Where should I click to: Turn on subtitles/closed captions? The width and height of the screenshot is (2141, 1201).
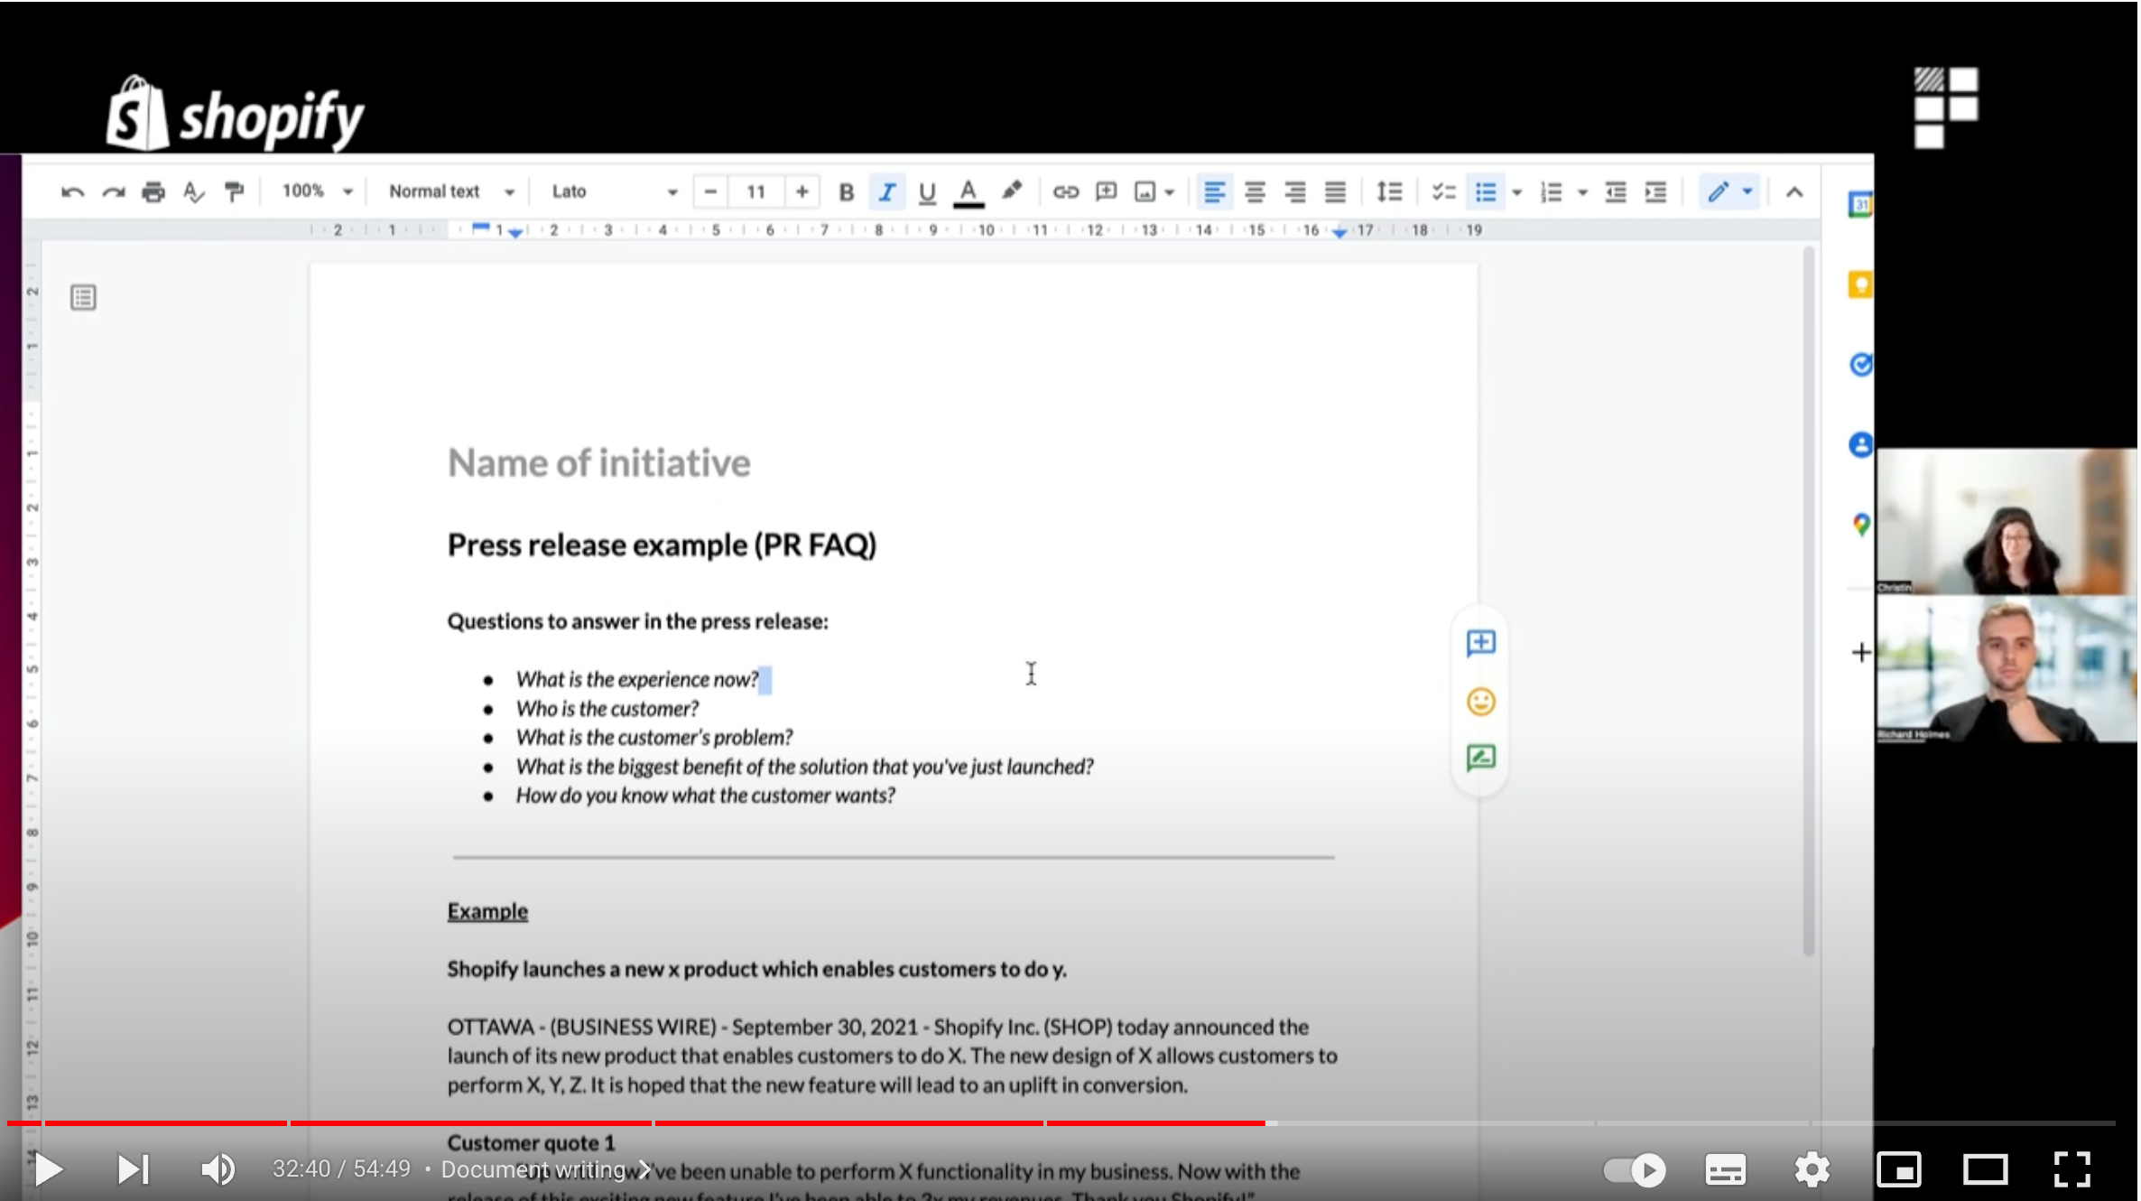pyautogui.click(x=1725, y=1170)
